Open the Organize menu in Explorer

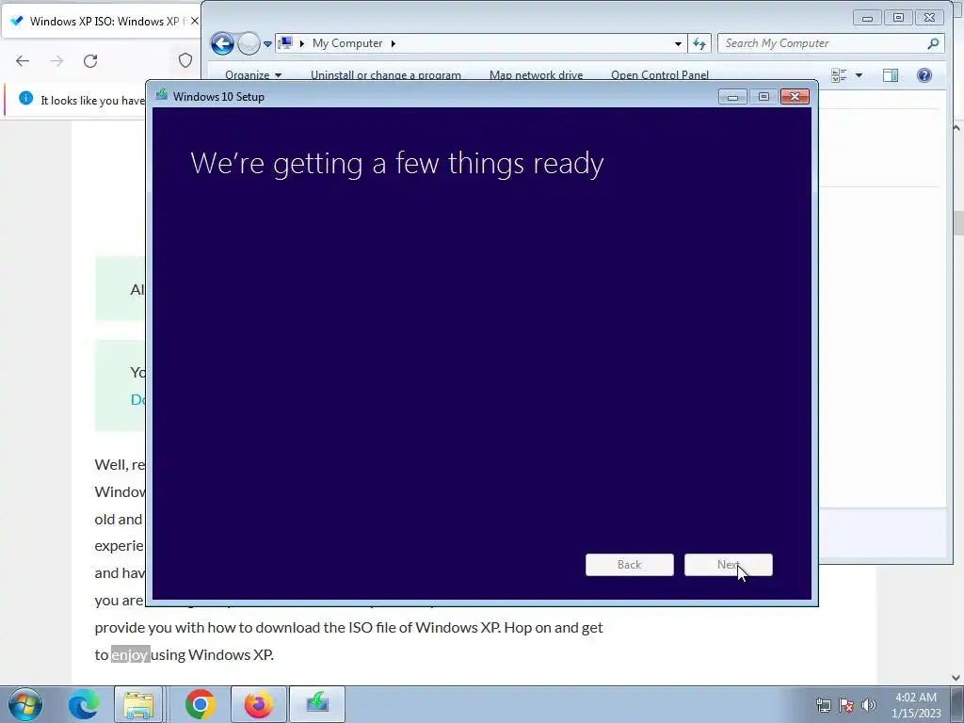(253, 75)
